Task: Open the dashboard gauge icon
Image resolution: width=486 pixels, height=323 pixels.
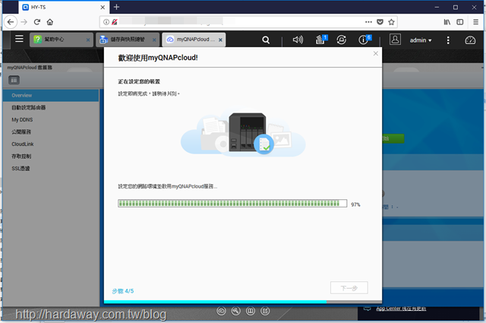Action: (470, 40)
